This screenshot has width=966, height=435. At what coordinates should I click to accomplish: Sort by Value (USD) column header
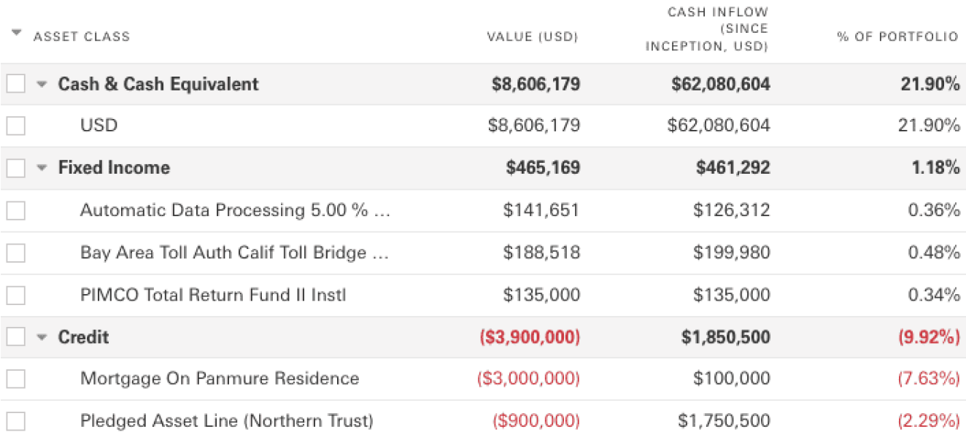pos(532,36)
